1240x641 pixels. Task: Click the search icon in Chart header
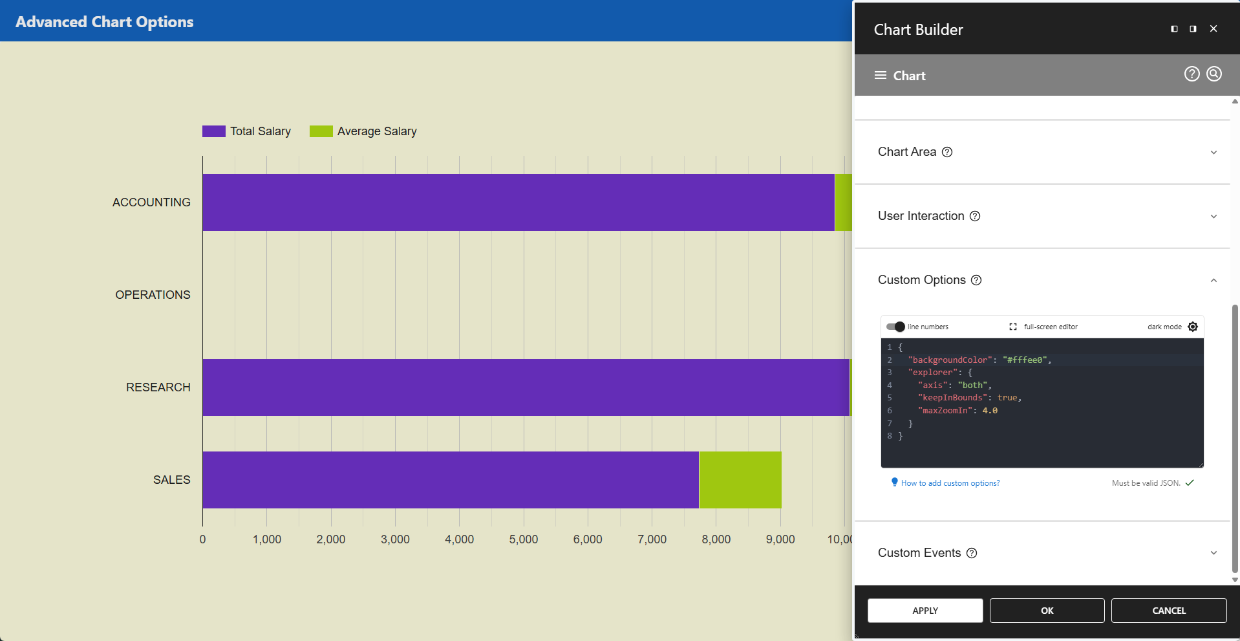pyautogui.click(x=1214, y=74)
